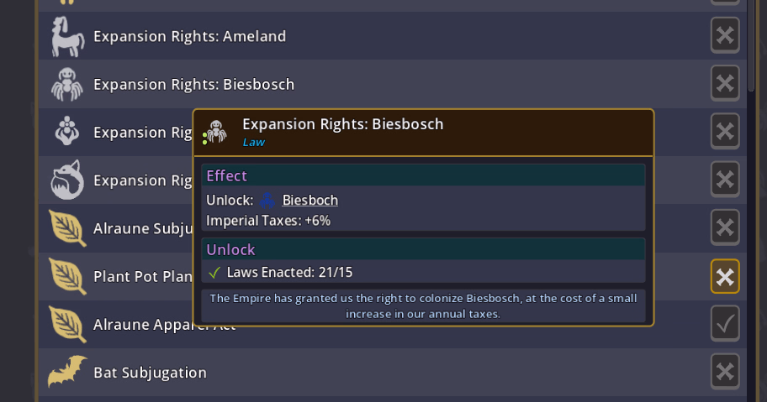767x402 pixels.
Task: Click the Laws Enacted: 21/15 requirement line
Action: 289,272
